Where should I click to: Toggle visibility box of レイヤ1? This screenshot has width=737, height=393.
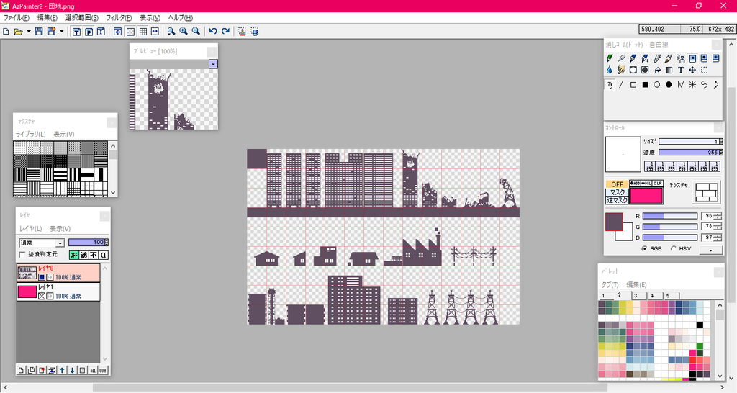point(42,296)
